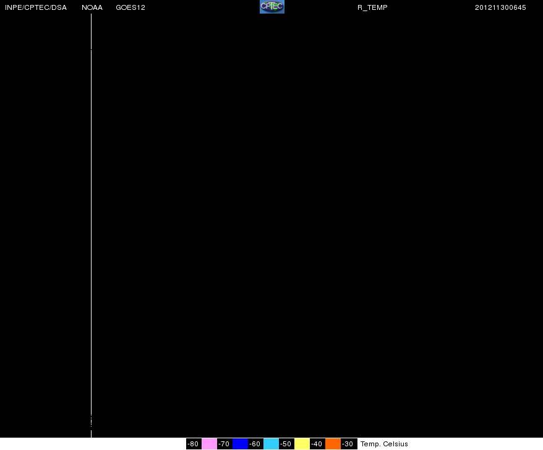The image size is (543, 450).
Task: Select the dark blue legend swatch
Action: tap(240, 444)
